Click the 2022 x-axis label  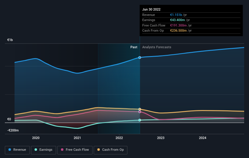pos(119,138)
